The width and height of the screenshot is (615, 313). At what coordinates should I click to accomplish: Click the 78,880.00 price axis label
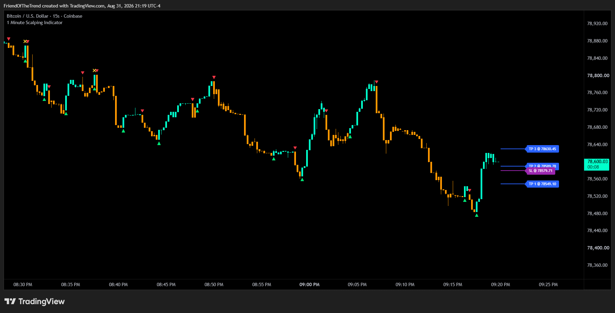coord(597,41)
